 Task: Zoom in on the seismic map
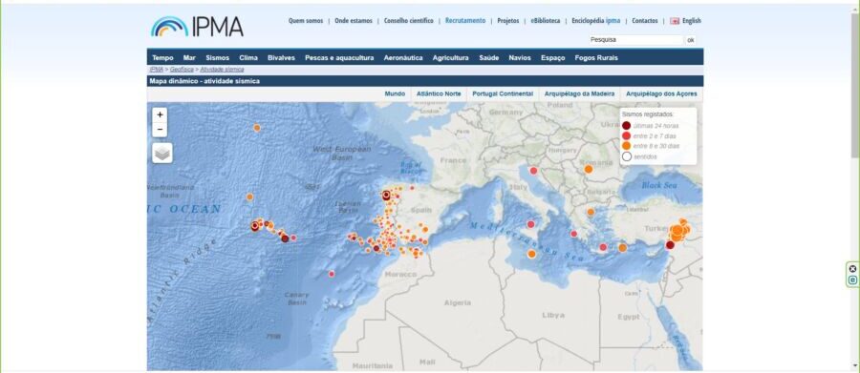[x=160, y=115]
